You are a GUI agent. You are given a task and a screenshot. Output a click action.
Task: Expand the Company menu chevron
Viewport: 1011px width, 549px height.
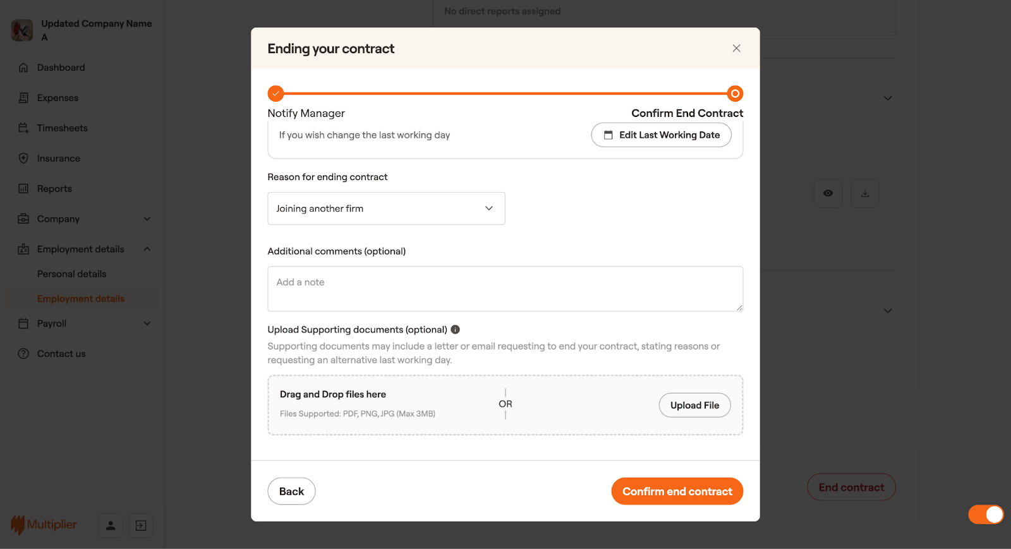tap(147, 219)
